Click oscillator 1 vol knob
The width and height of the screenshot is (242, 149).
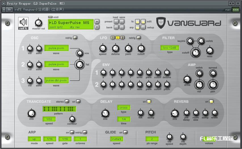[x=30, y=48]
